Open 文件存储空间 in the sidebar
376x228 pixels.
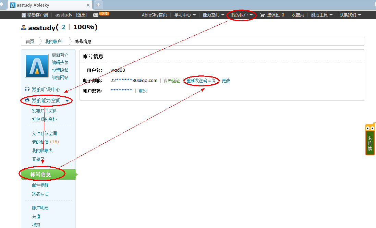coord(44,133)
